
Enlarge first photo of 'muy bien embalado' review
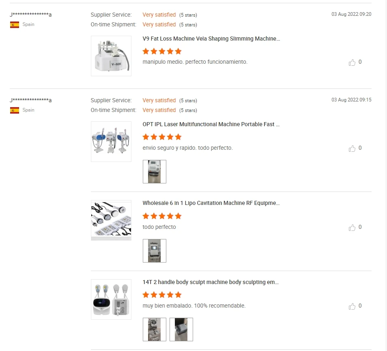[155, 329]
